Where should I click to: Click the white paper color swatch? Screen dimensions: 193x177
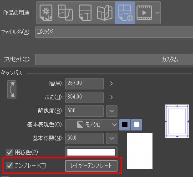pos(91,152)
